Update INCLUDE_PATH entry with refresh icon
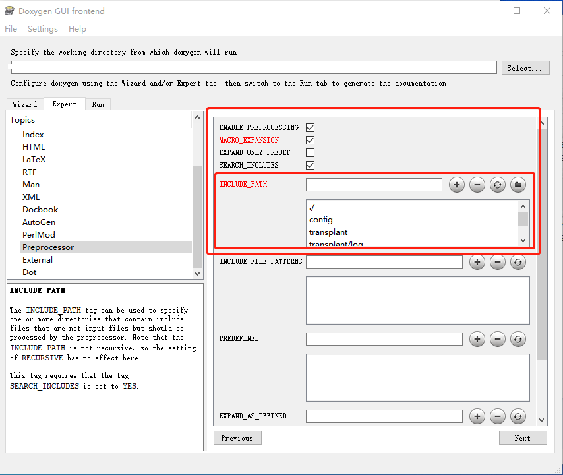Viewport: 563px width, 475px height. coord(498,185)
